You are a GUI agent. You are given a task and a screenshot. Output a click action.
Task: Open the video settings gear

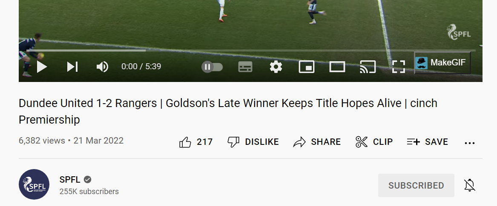pyautogui.click(x=276, y=67)
